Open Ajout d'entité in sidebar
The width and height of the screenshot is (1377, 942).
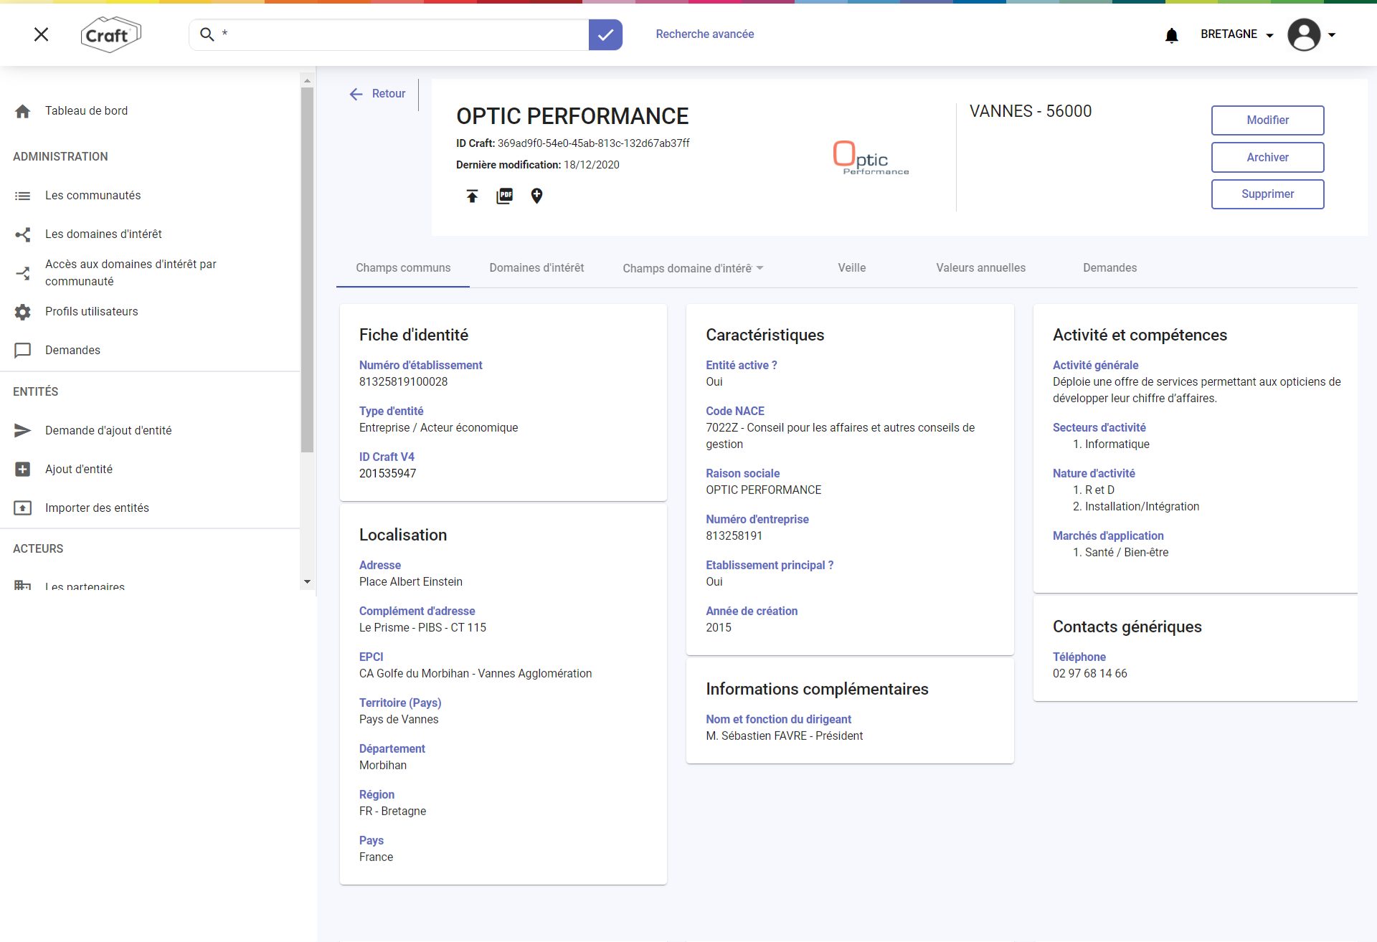pyautogui.click(x=79, y=470)
